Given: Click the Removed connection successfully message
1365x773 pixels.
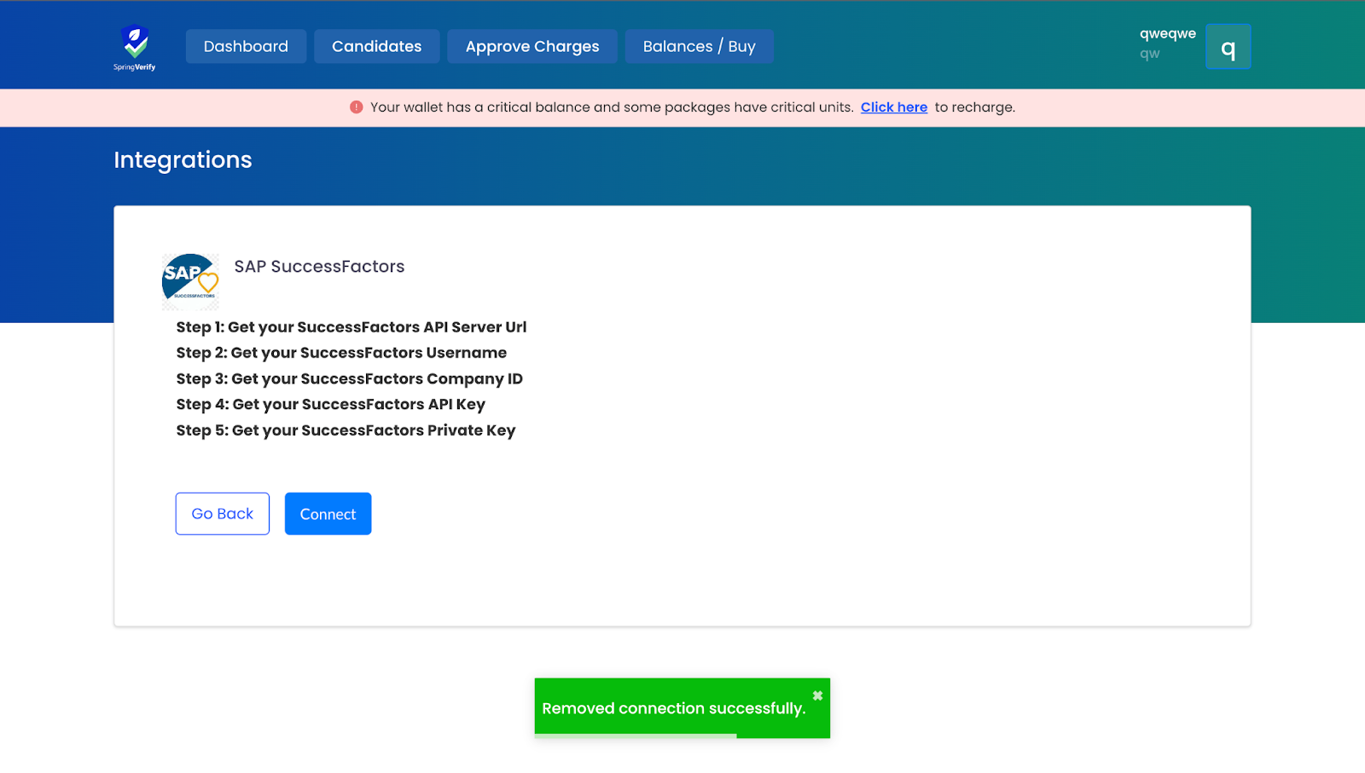Looking at the screenshot, I should [x=673, y=709].
